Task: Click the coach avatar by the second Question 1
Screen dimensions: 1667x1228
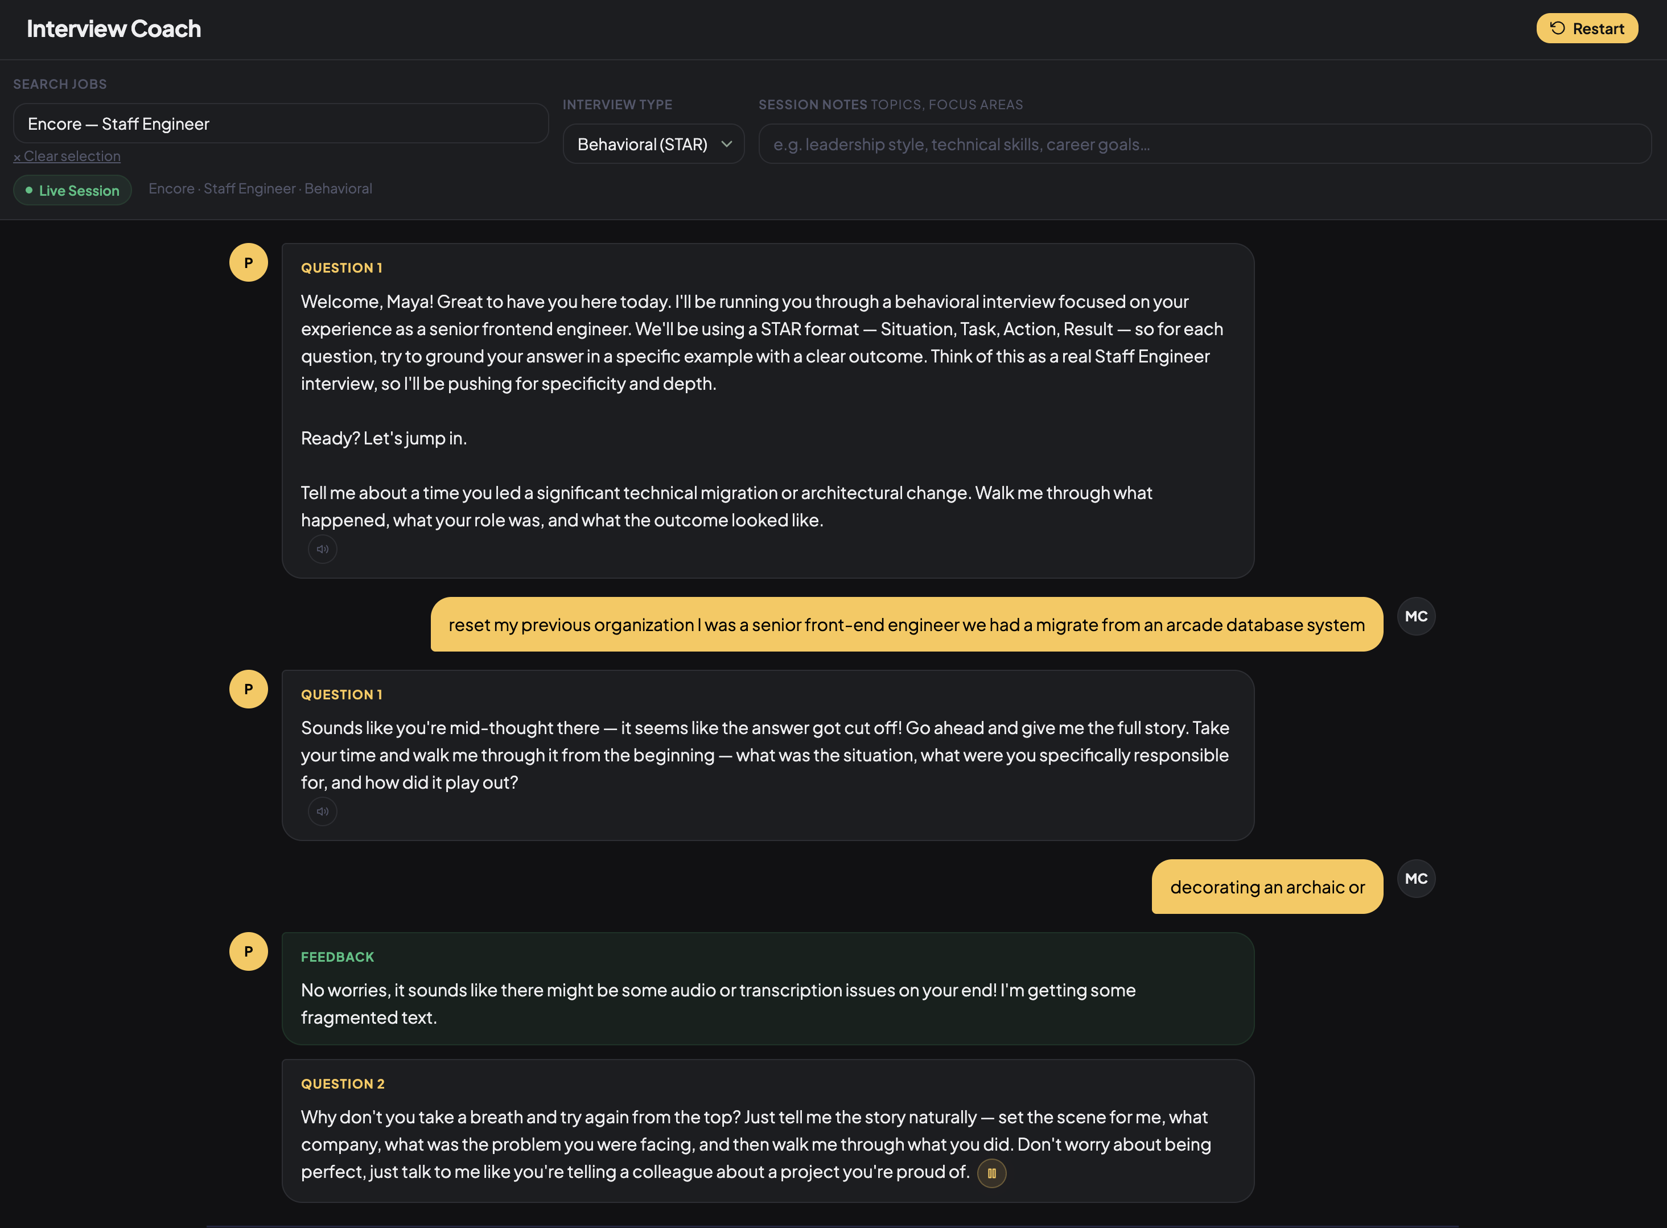Action: pos(248,689)
